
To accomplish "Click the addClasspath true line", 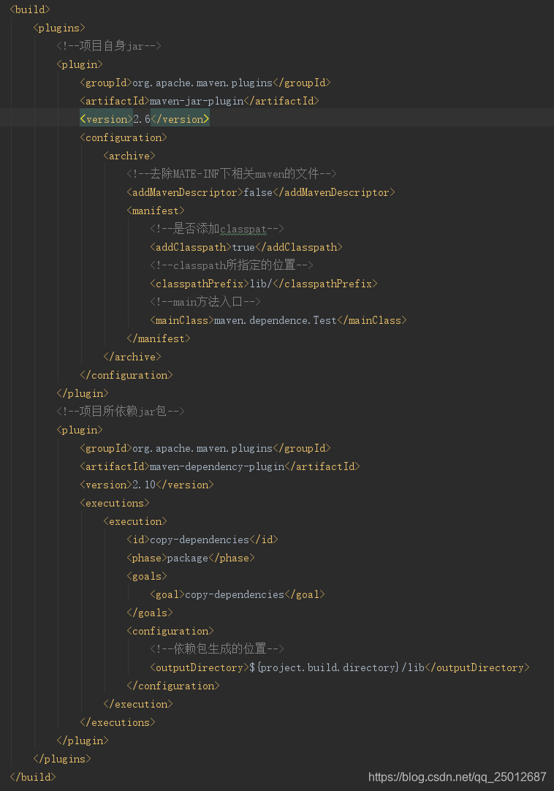I will 246,247.
